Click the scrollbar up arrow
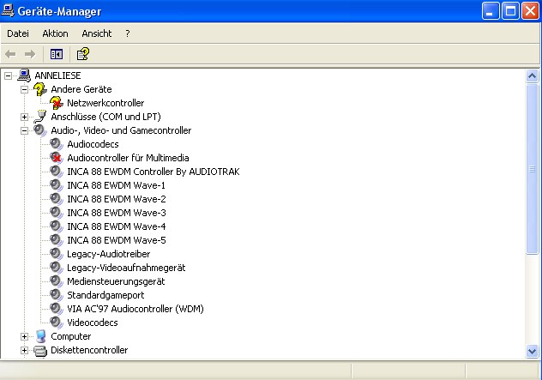Image resolution: width=542 pixels, height=380 pixels. coord(532,75)
